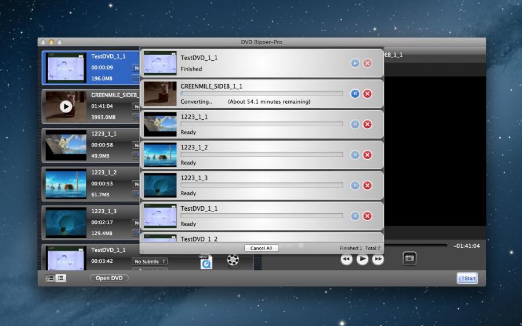
Task: Select the 1223_1_1 thumbnail in the source list
Action: (x=66, y=145)
